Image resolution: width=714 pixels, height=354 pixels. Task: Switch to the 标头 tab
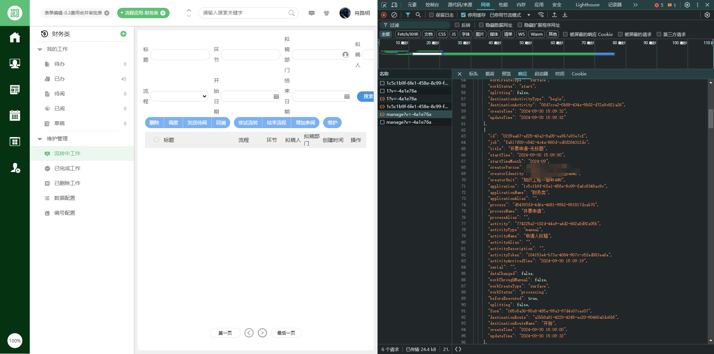(x=473, y=74)
